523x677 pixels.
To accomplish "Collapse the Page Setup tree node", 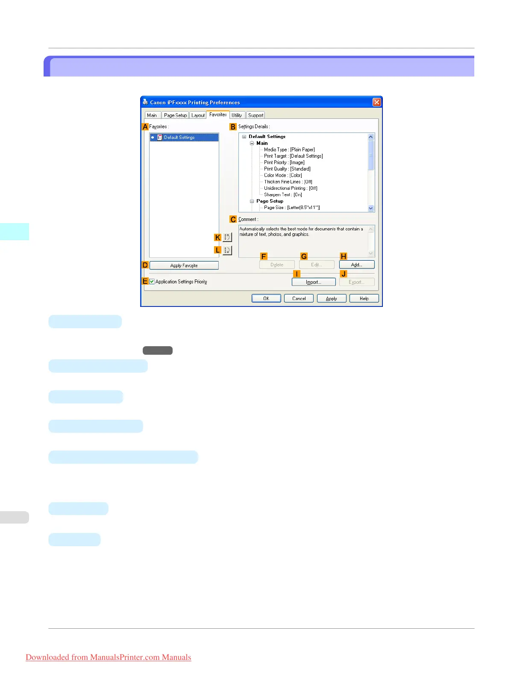I will [x=252, y=201].
